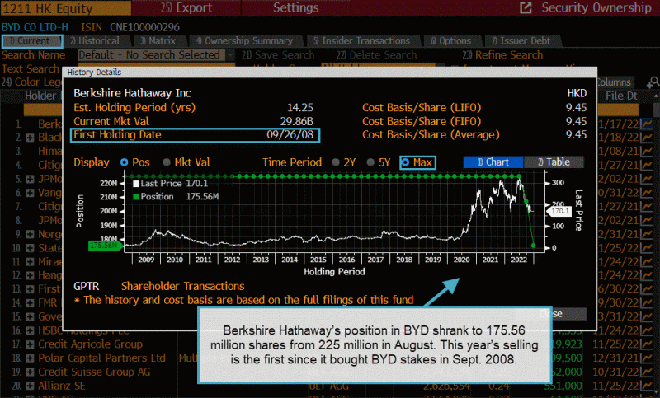660x398 pixels.
Task: Click the Columns button behind the dialog
Action: coord(614,82)
